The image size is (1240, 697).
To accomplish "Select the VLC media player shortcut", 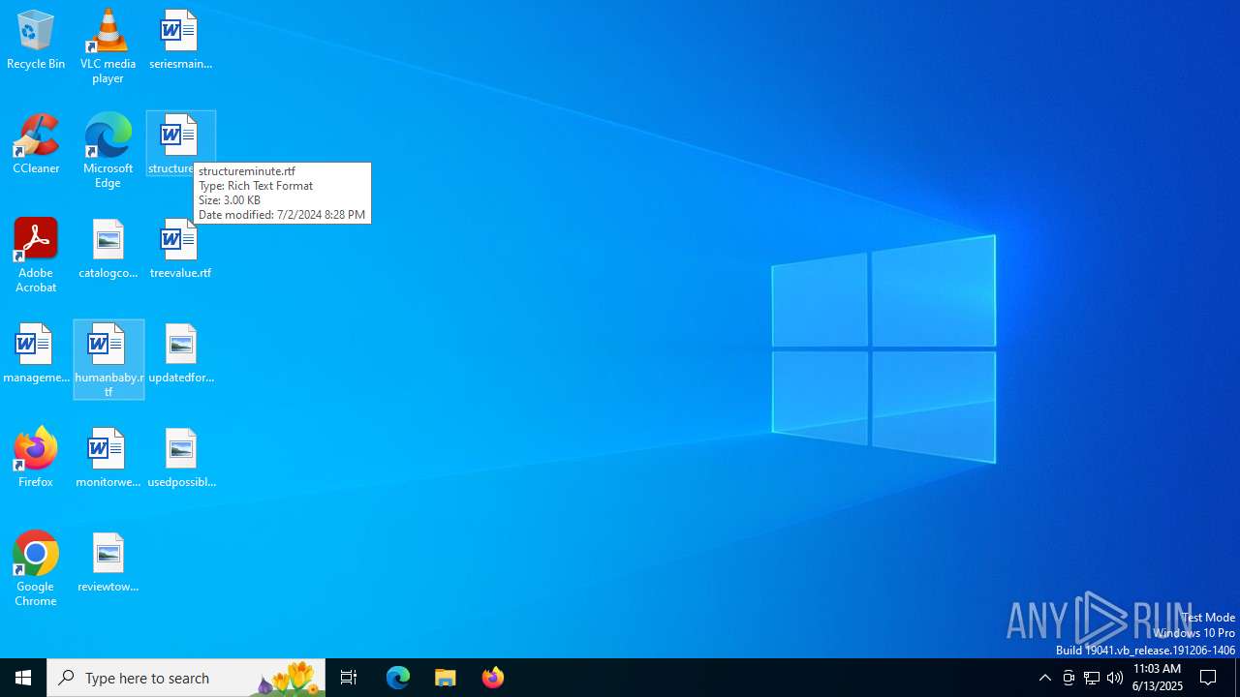I will coord(108,46).
